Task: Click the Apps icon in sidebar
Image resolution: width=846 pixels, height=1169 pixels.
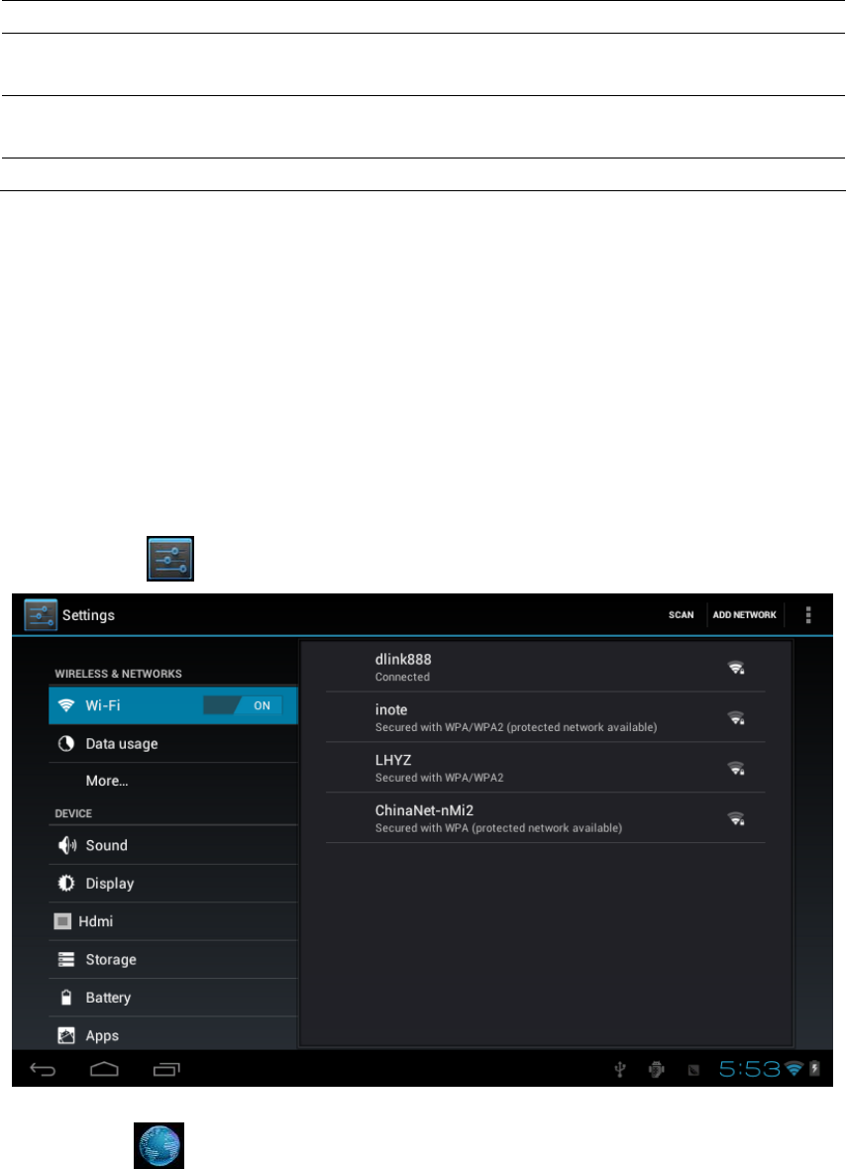Action: [66, 1035]
